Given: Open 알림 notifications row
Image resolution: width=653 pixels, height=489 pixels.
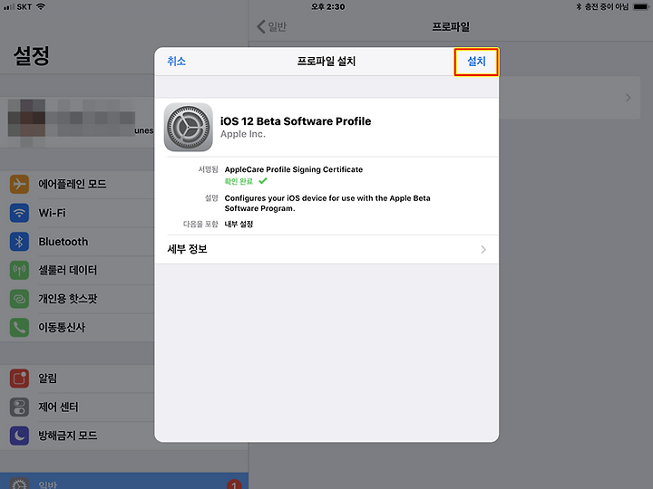Looking at the screenshot, I should (77, 379).
